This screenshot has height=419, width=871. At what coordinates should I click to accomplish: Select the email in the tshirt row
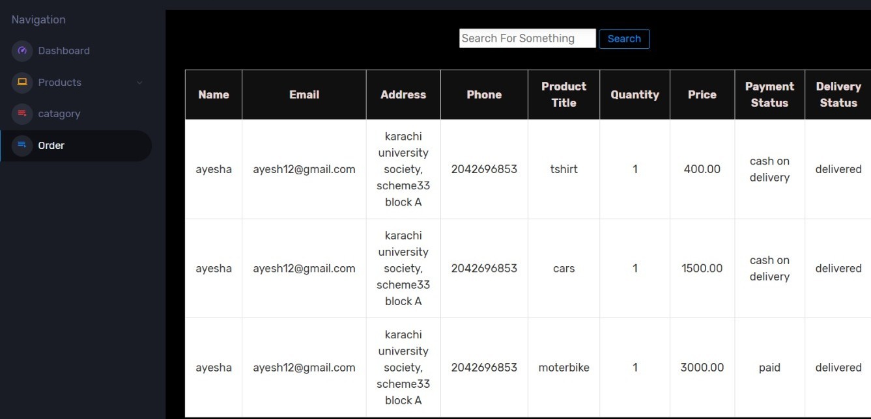click(x=304, y=169)
